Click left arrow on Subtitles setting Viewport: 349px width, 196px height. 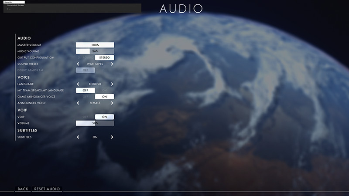point(78,137)
